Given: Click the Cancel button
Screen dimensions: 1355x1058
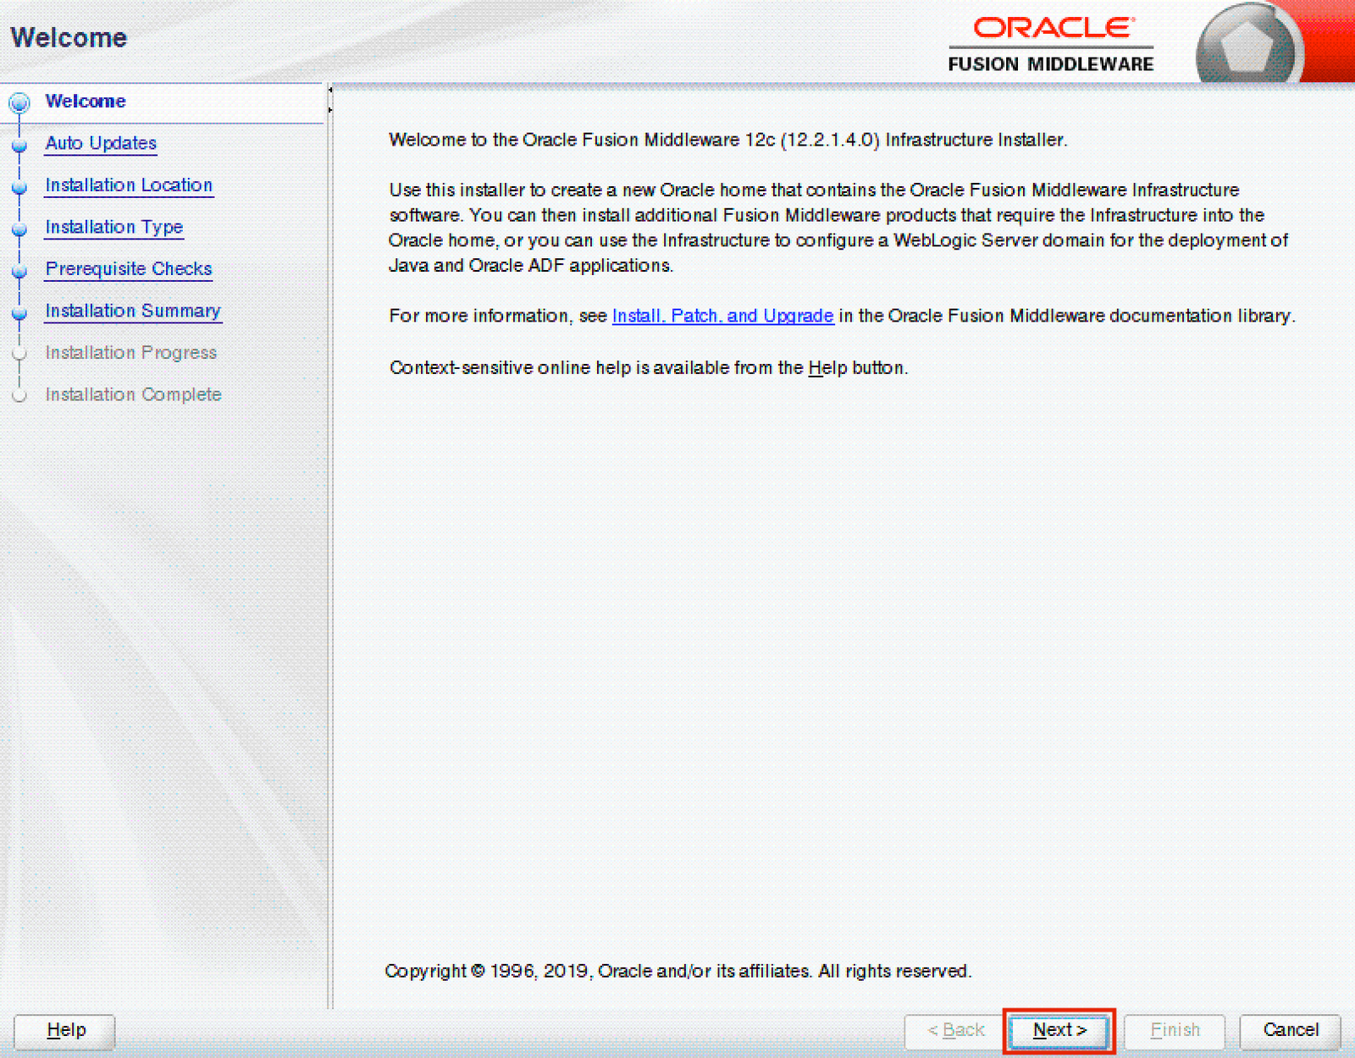Looking at the screenshot, I should (1290, 1030).
